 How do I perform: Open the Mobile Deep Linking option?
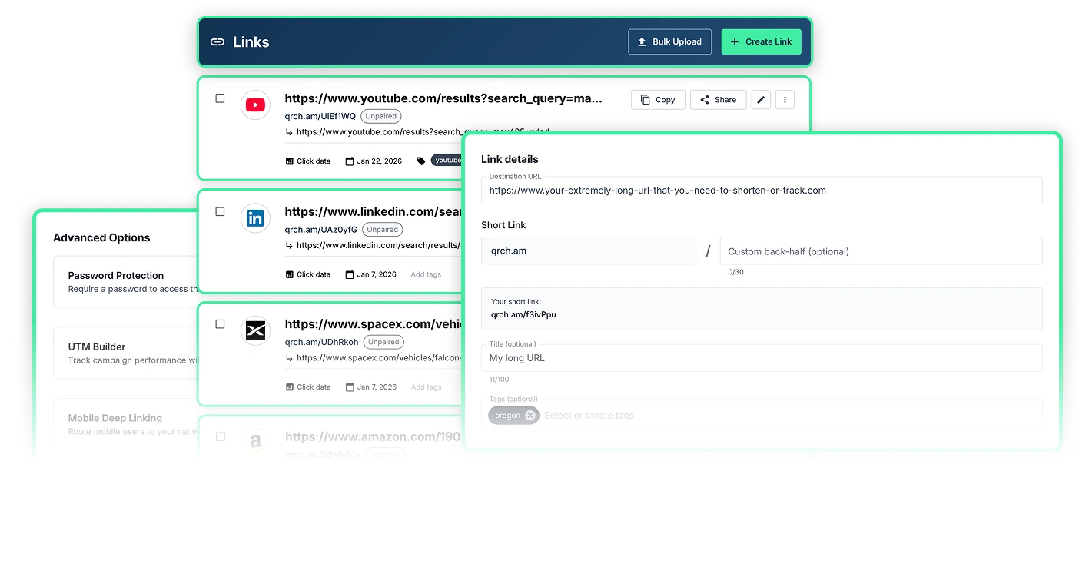(127, 424)
